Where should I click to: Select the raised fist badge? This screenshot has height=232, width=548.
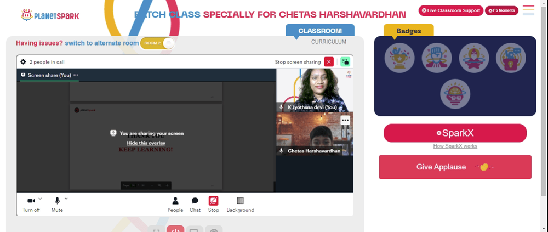coord(437,58)
